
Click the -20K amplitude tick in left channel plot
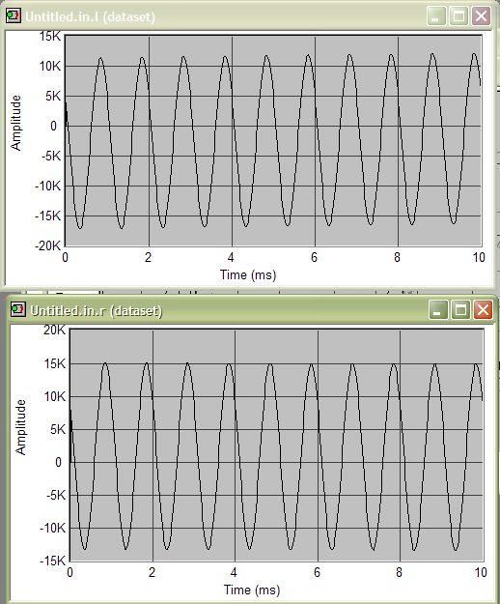47,245
